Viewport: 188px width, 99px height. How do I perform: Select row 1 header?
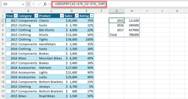[3, 16]
